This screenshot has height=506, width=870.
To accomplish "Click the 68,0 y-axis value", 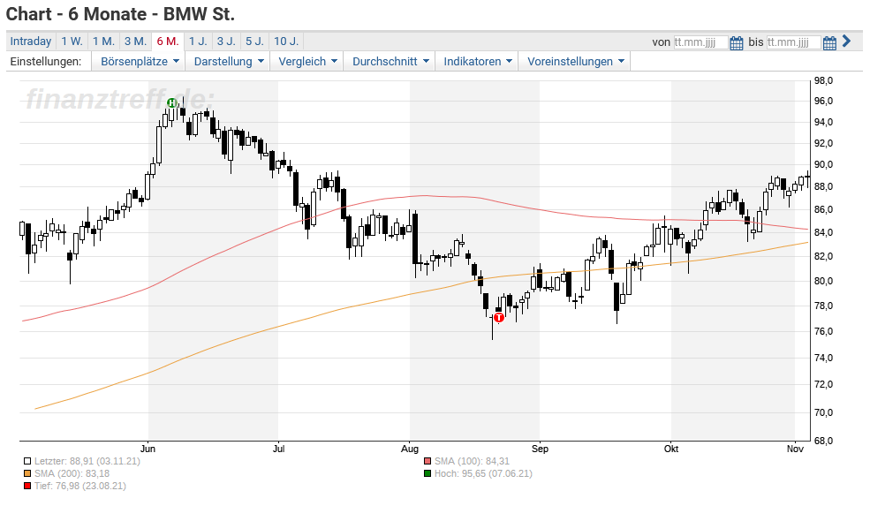I will click(823, 441).
